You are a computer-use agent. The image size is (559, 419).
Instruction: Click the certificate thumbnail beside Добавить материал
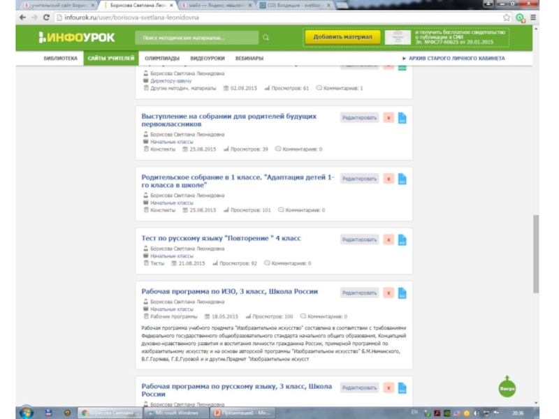pos(398,37)
